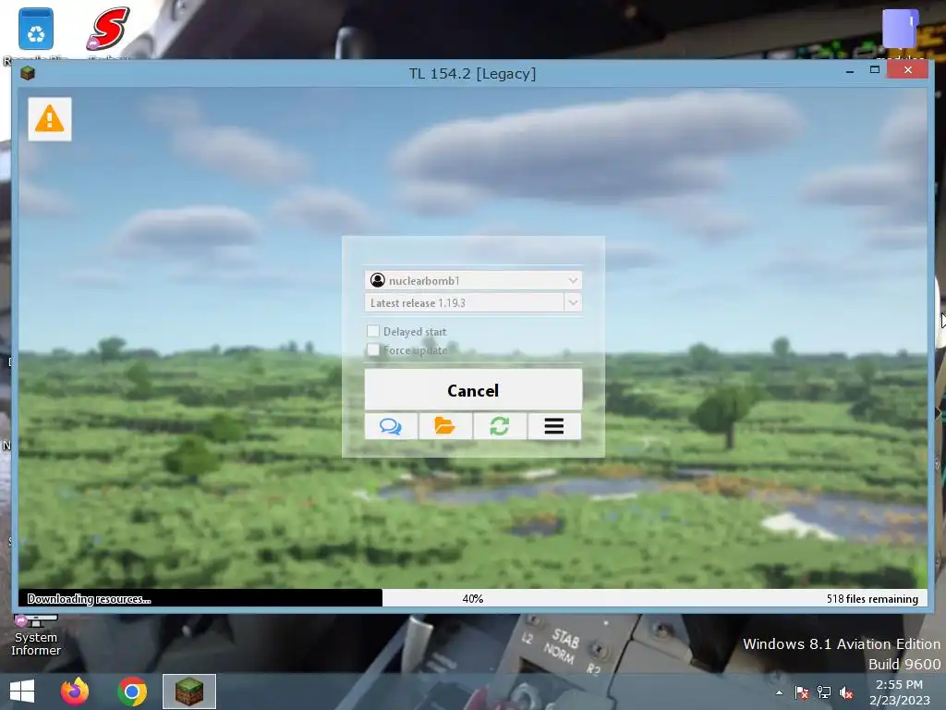Click the '518 files remaining' status text
Screen dimensions: 946x710
tap(872, 599)
